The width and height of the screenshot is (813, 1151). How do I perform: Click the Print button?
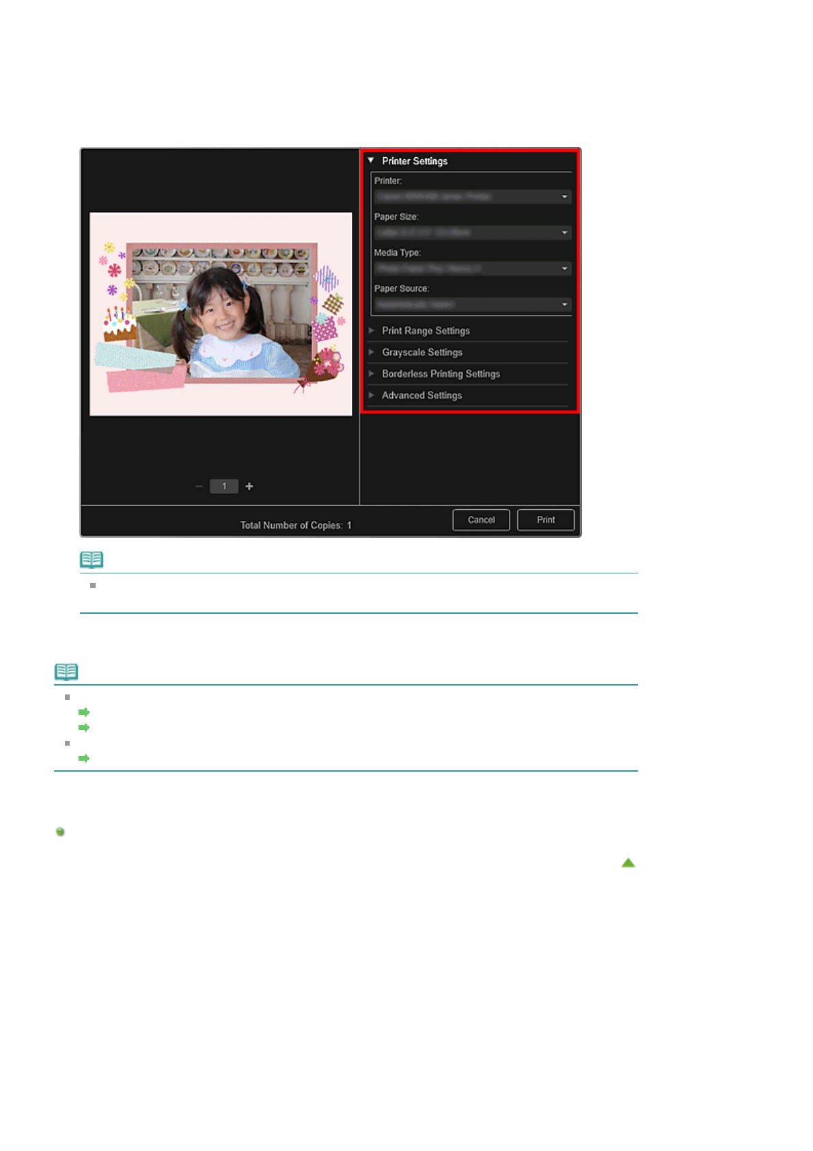point(546,520)
